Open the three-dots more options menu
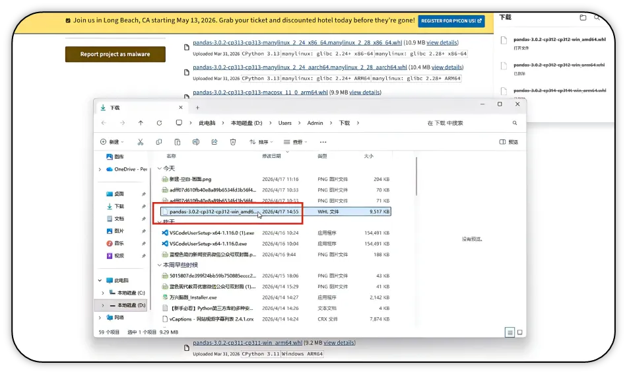 [323, 142]
